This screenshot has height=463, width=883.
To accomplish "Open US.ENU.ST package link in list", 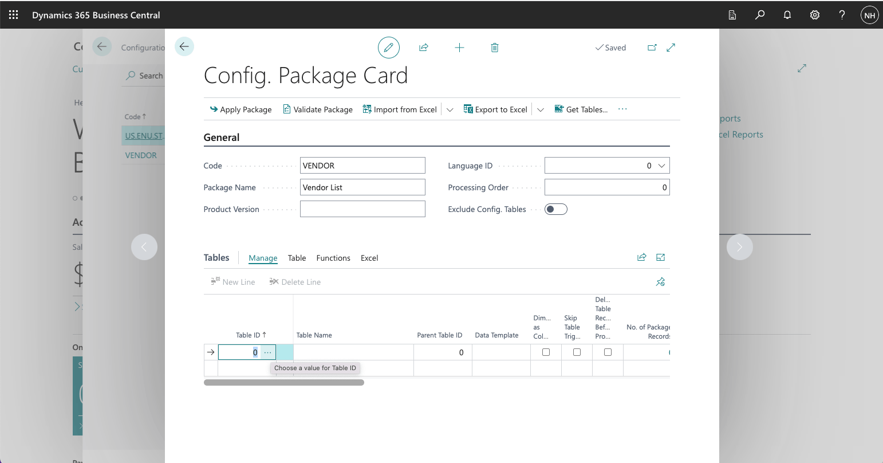I will (144, 136).
